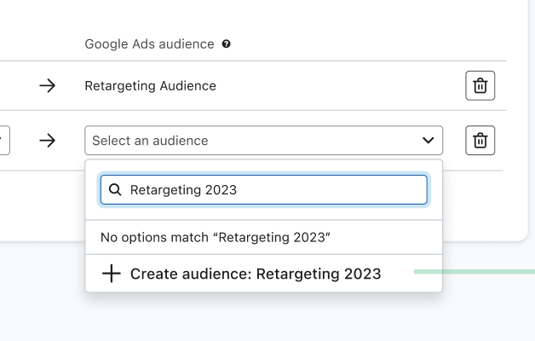Click trash icon next to Select an audience
The height and width of the screenshot is (341, 535).
click(x=480, y=141)
